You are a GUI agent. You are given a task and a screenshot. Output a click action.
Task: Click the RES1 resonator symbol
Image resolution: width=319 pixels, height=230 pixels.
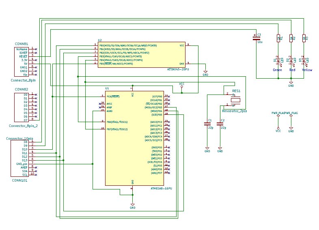pos(235,100)
